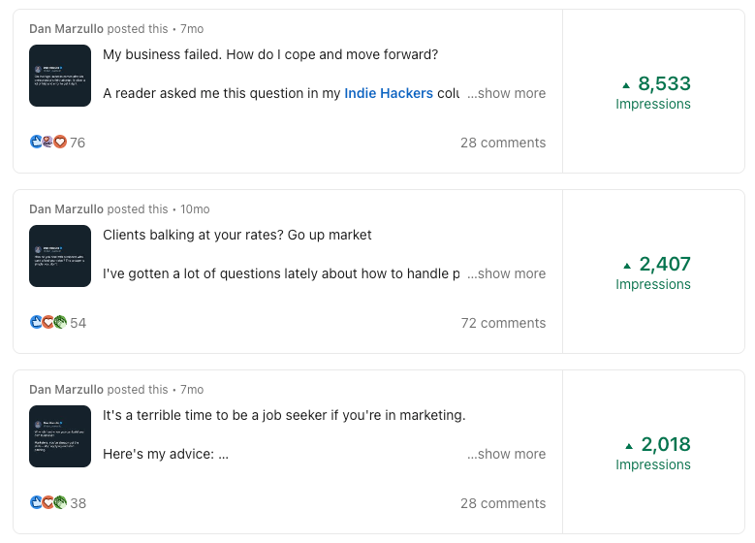Click reaction icons on job seeker post
755x543 pixels.
tap(48, 503)
